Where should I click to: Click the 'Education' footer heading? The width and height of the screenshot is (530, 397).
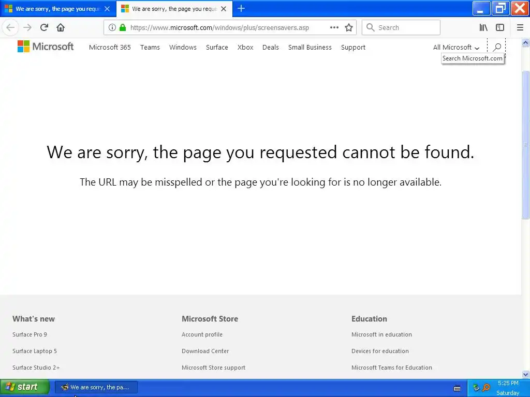click(x=369, y=318)
